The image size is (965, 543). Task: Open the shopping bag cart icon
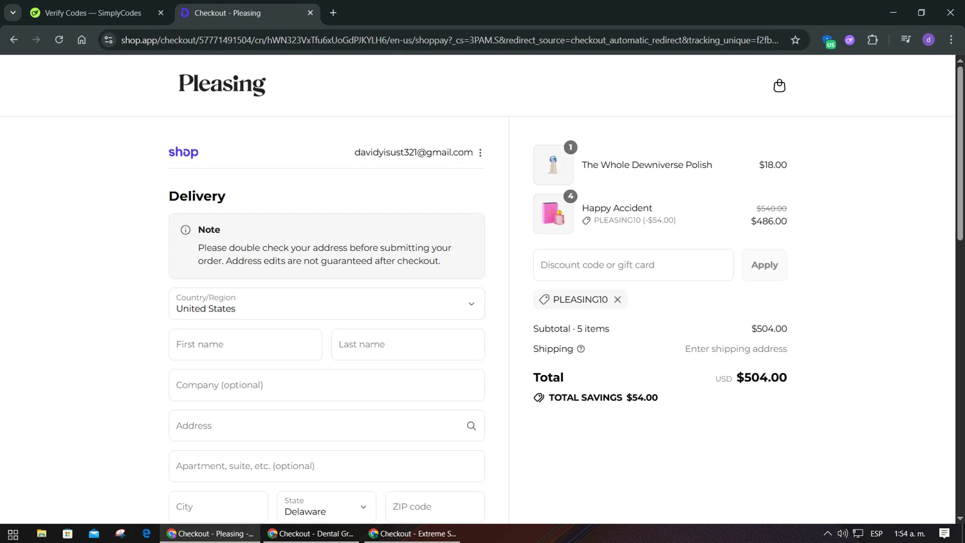coord(779,86)
